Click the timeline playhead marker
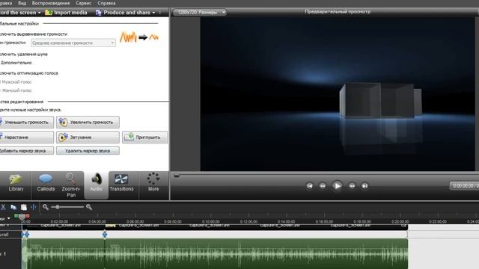 [22, 217]
